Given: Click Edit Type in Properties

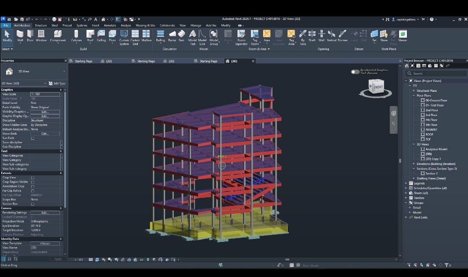Looking at the screenshot, I should coord(57,84).
